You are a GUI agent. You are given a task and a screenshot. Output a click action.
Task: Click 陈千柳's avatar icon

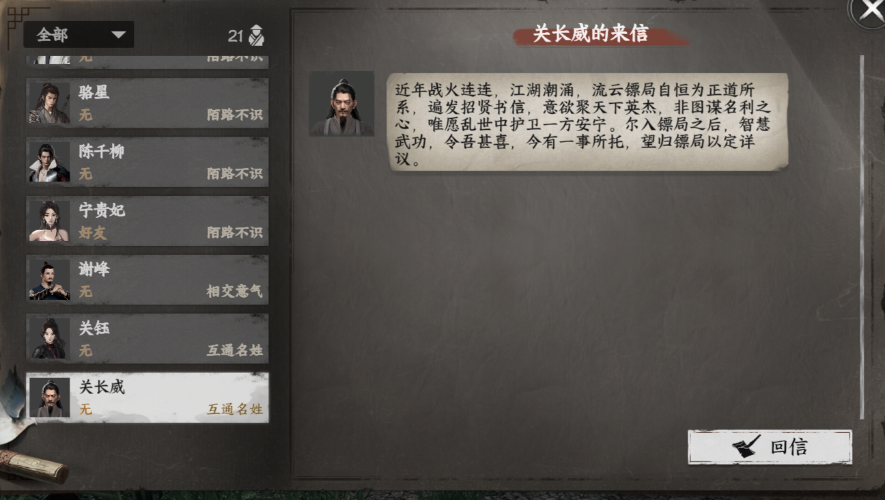(49, 162)
